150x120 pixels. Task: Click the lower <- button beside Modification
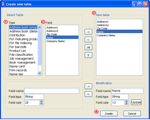[x=88, y=94]
